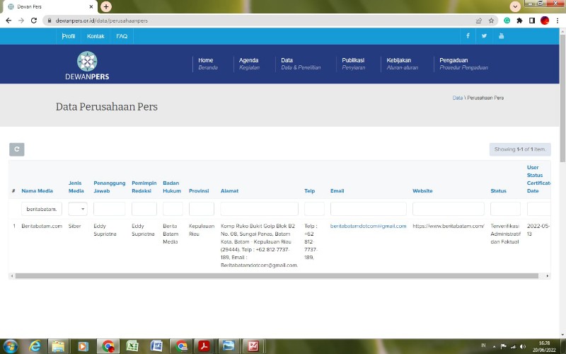Open Internet Explorer from the taskbar
This screenshot has height=354, width=566.
35,346
